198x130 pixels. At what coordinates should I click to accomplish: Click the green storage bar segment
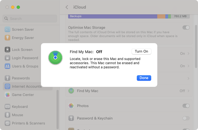point(169,16)
